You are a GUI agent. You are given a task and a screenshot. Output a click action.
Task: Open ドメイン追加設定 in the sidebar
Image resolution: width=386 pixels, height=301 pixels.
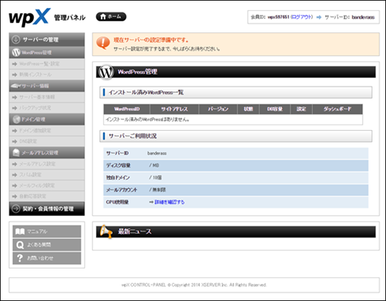pos(46,131)
